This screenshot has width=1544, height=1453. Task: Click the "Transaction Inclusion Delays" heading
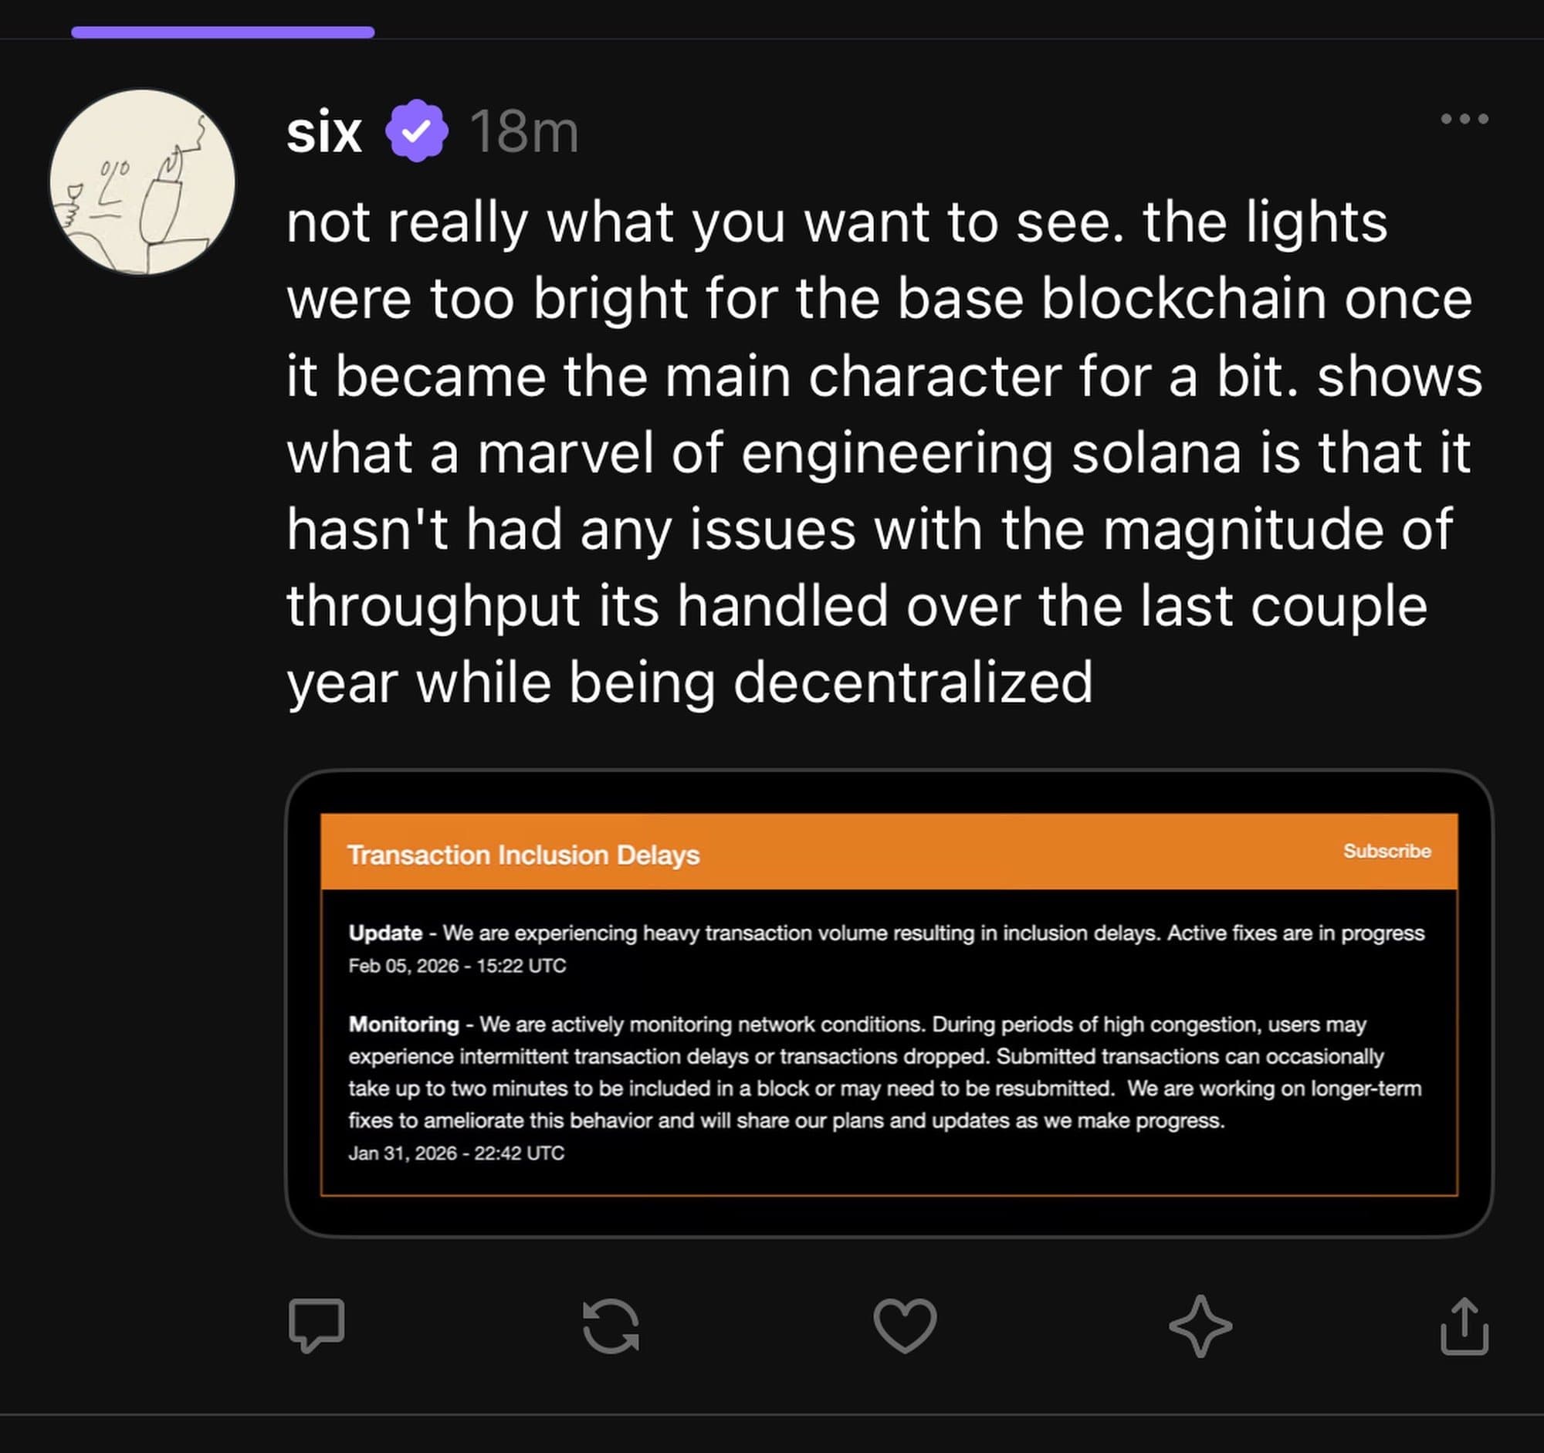click(x=523, y=854)
